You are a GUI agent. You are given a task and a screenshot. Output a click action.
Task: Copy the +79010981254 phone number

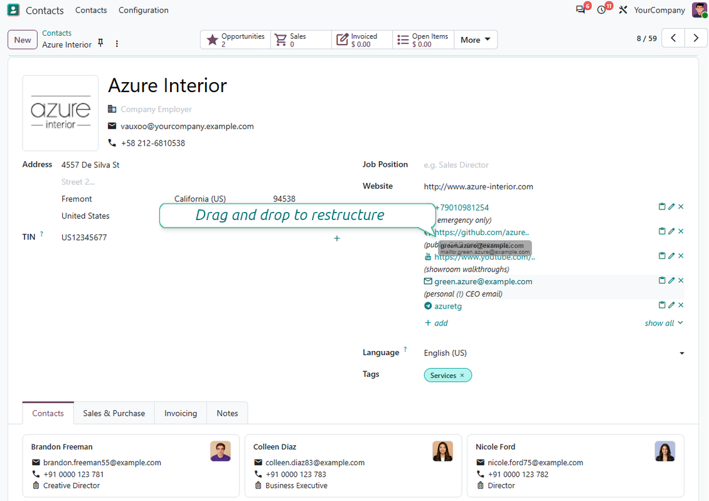(x=662, y=206)
